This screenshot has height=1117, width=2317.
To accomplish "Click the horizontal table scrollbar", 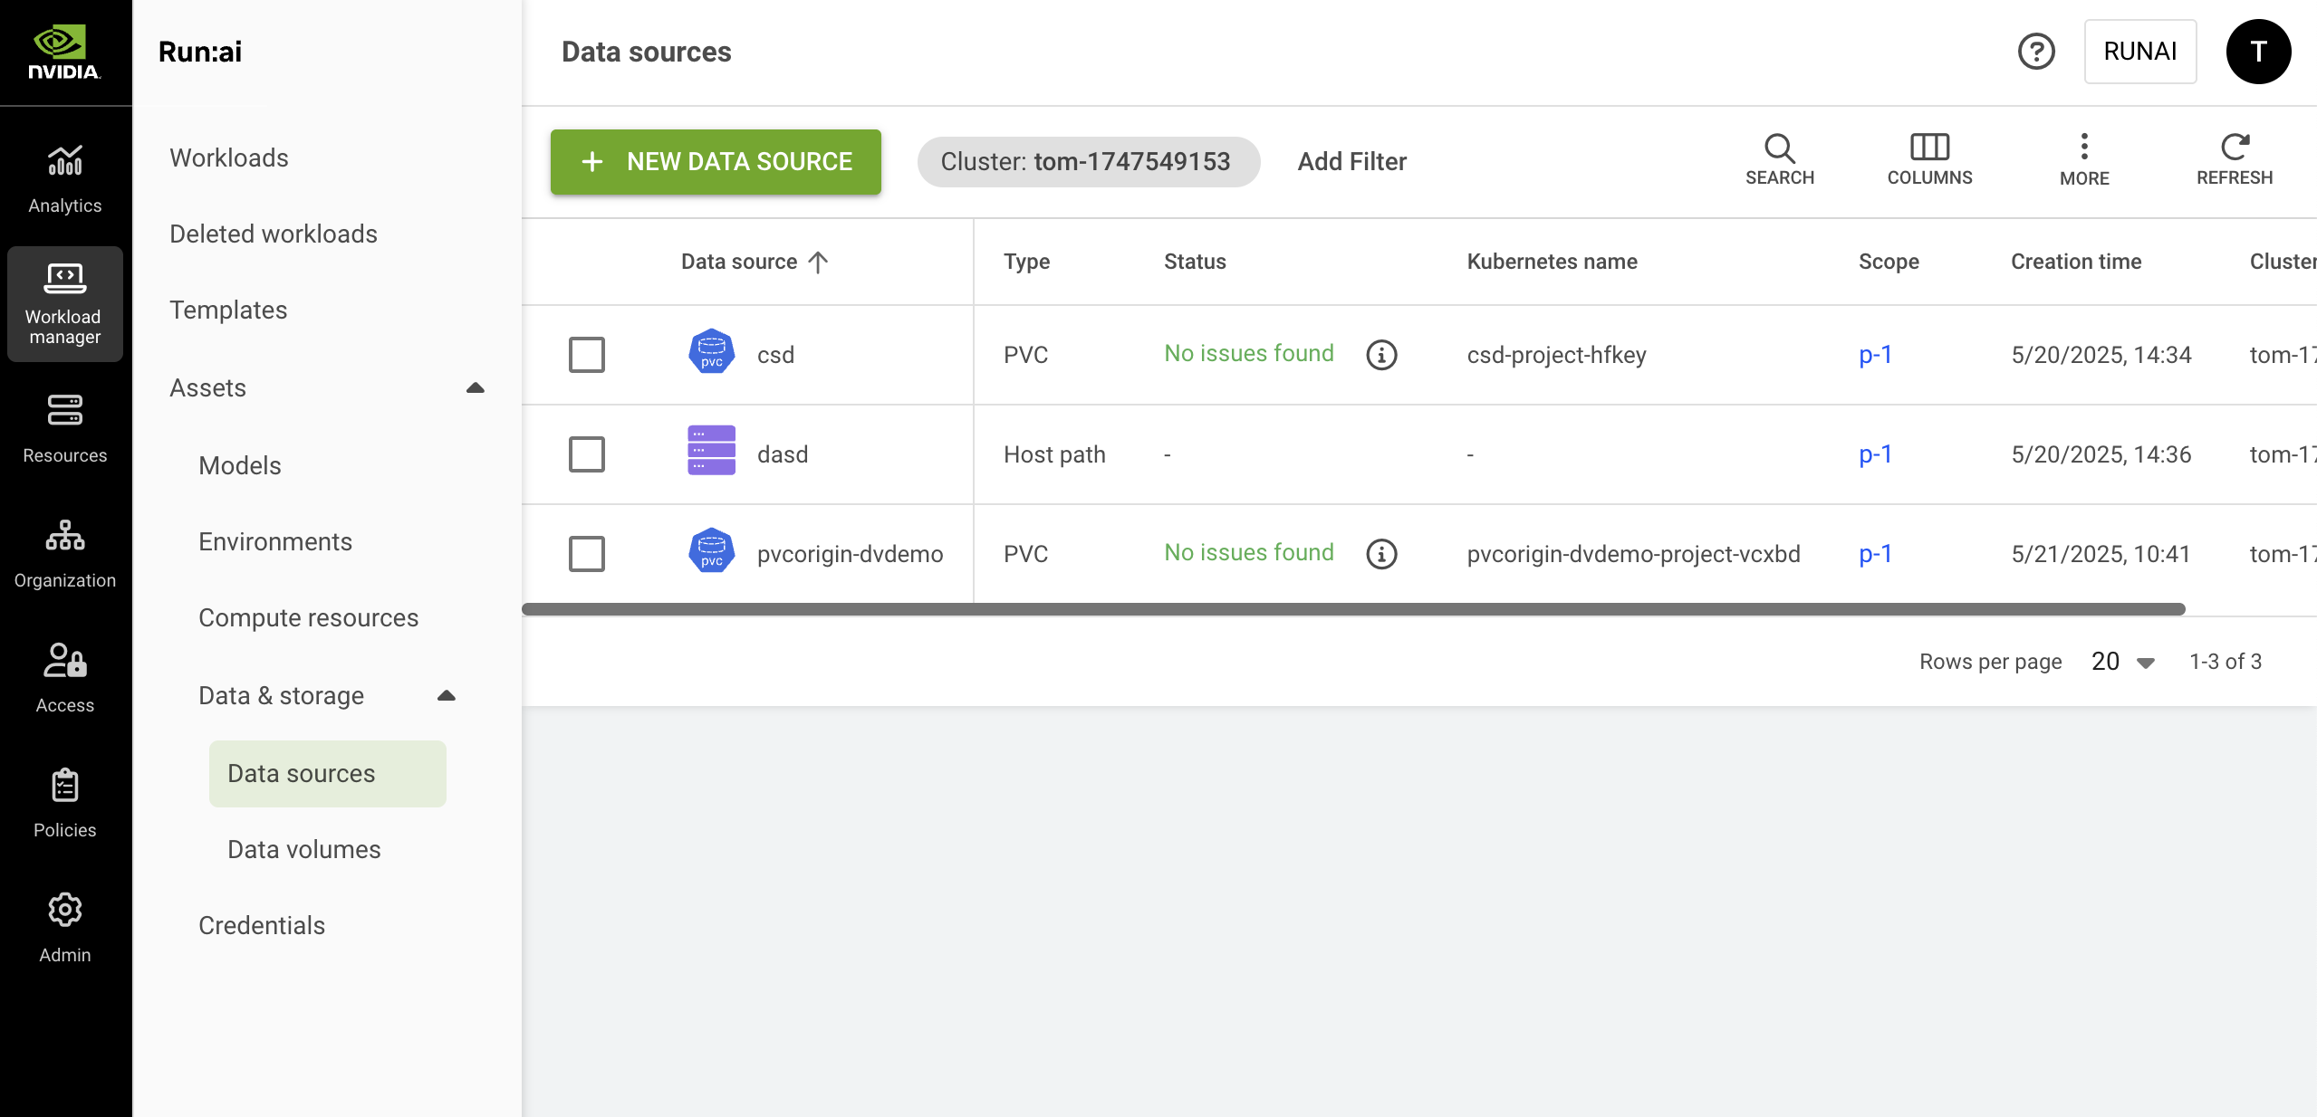I will (x=1353, y=609).
